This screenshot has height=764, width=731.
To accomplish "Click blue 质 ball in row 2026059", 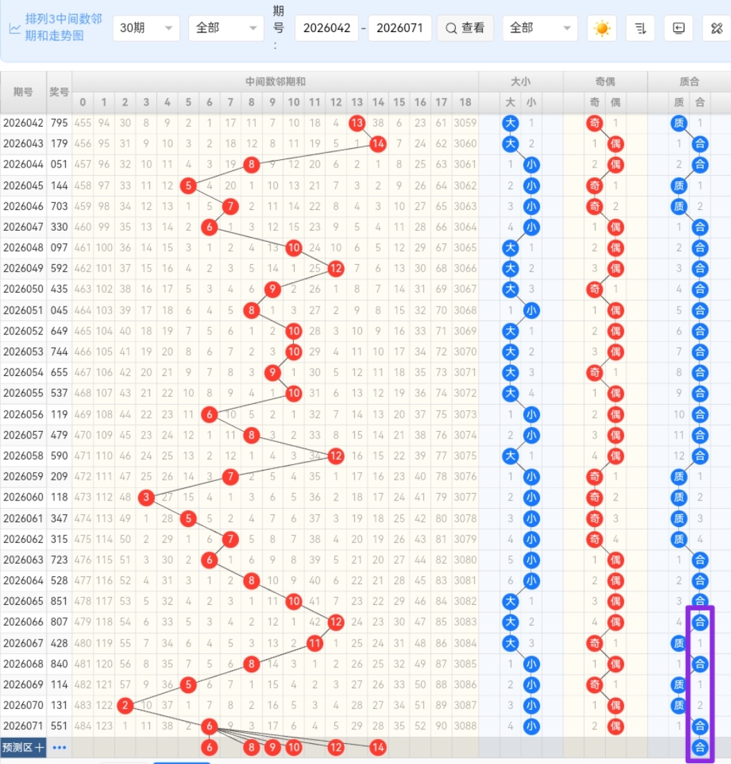I will point(679,476).
